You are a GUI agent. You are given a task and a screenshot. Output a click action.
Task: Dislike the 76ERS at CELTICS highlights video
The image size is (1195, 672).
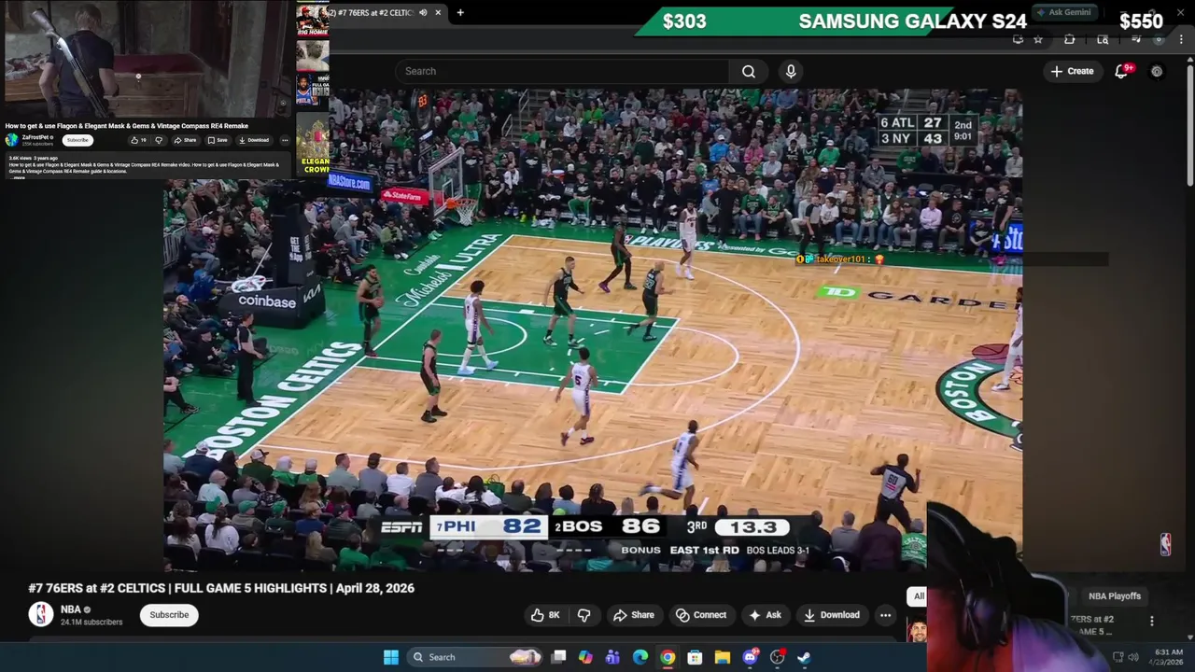(x=583, y=615)
